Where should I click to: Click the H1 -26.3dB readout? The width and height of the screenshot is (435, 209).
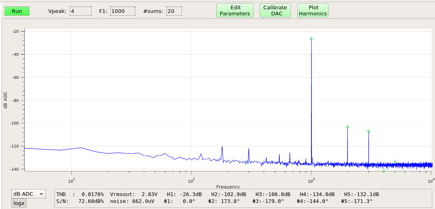(184, 194)
